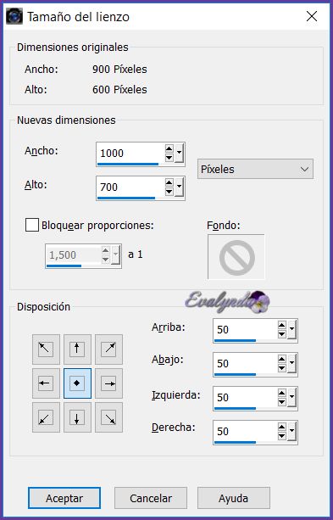Open the Fondo background color swatch

236,257
